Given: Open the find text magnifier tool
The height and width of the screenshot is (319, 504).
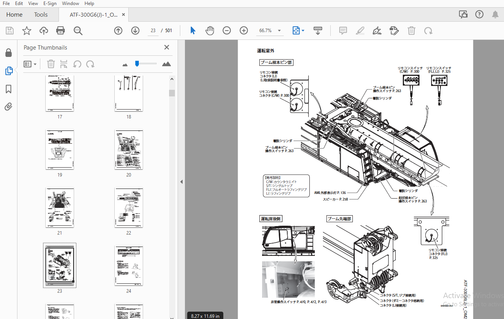Looking at the screenshot, I should point(78,31).
